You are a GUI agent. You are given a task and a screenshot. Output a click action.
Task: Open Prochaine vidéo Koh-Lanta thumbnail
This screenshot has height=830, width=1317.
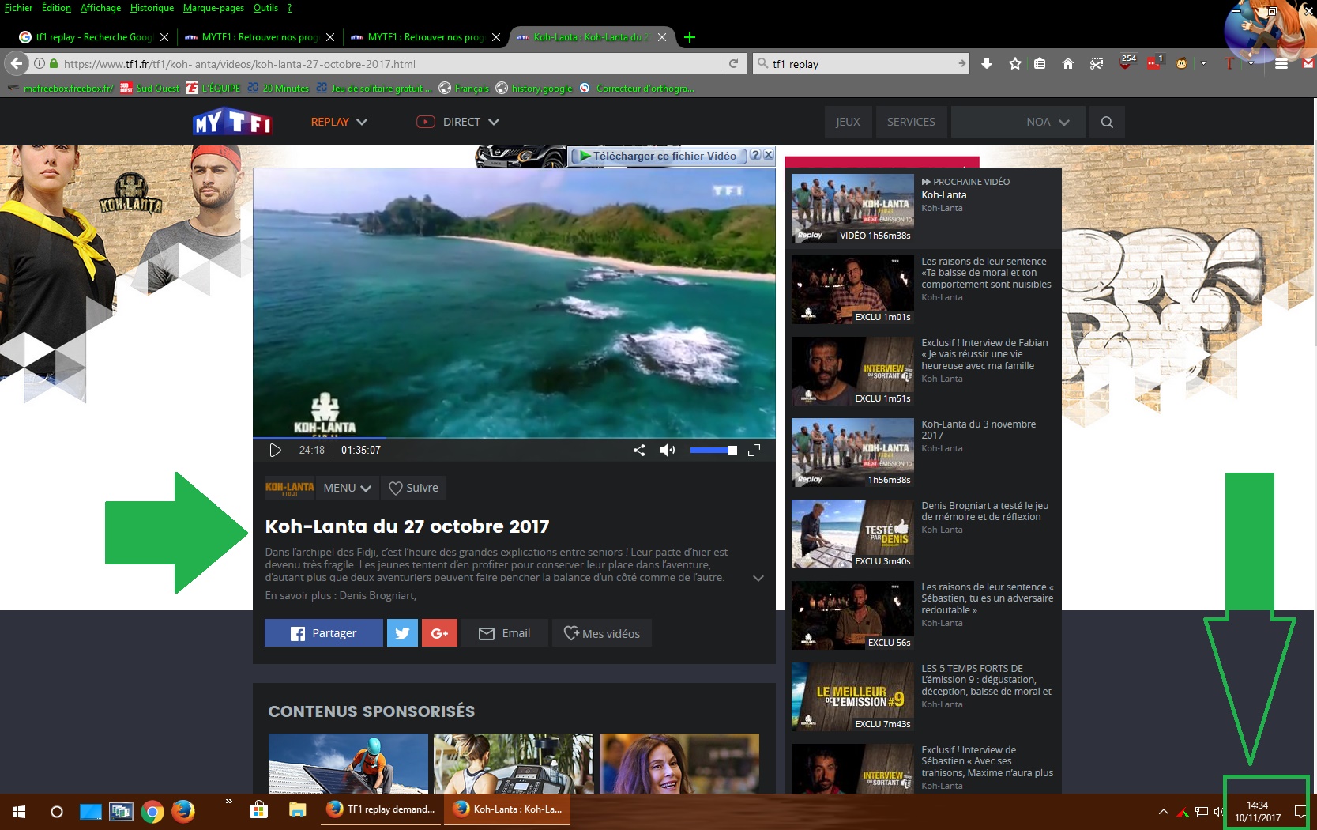tap(852, 208)
